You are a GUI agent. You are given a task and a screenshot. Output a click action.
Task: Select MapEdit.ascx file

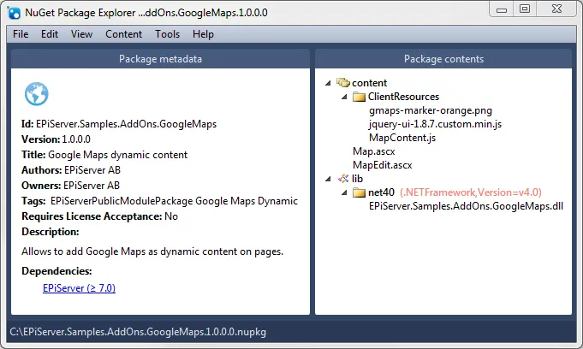(382, 165)
